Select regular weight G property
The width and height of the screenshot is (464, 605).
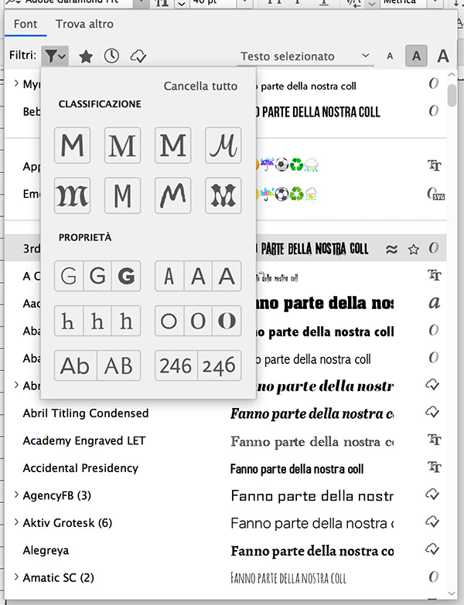(x=97, y=276)
